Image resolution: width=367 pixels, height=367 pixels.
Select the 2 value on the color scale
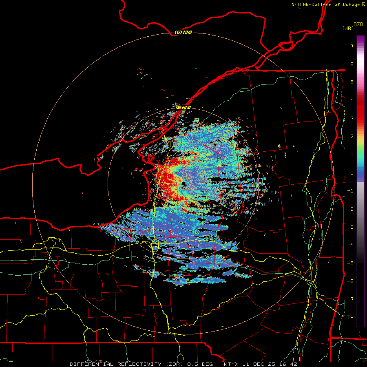(x=352, y=137)
